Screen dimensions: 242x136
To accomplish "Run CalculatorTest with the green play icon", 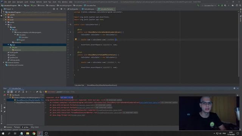I will click(219, 5).
